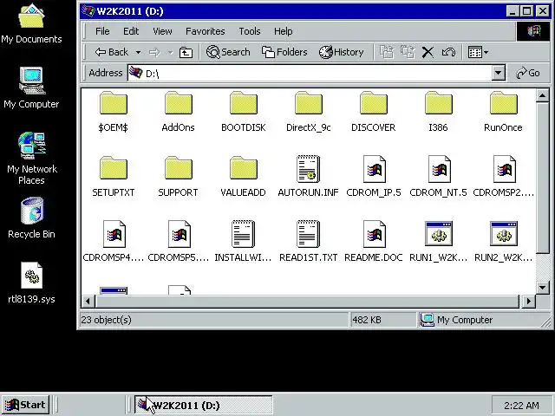This screenshot has height=416, width=555.
Task: Click the Windows logo throbber icon
Action: click(x=533, y=31)
